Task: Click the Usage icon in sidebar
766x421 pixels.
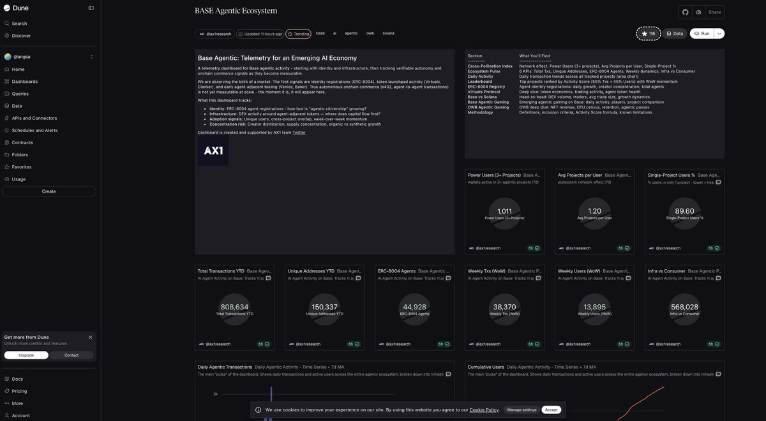Action: click(7, 179)
